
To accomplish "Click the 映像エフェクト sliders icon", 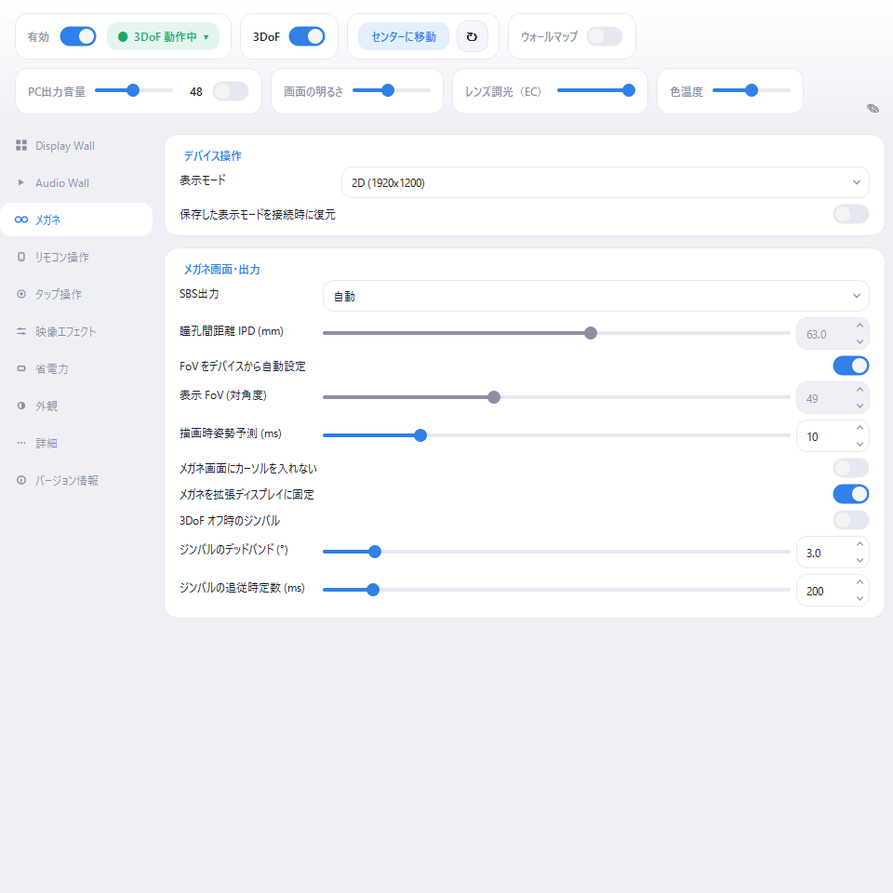I will [21, 331].
